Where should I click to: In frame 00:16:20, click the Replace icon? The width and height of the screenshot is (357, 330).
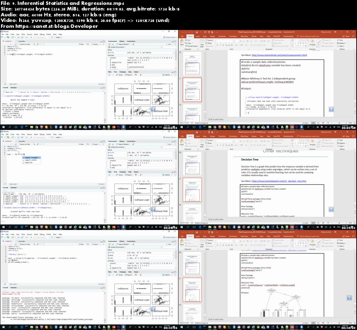pos(338,243)
